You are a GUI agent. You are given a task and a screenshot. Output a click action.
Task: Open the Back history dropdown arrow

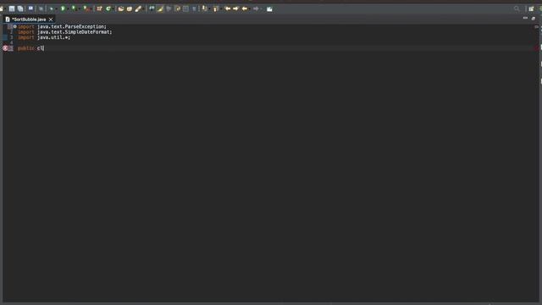[x=249, y=9]
